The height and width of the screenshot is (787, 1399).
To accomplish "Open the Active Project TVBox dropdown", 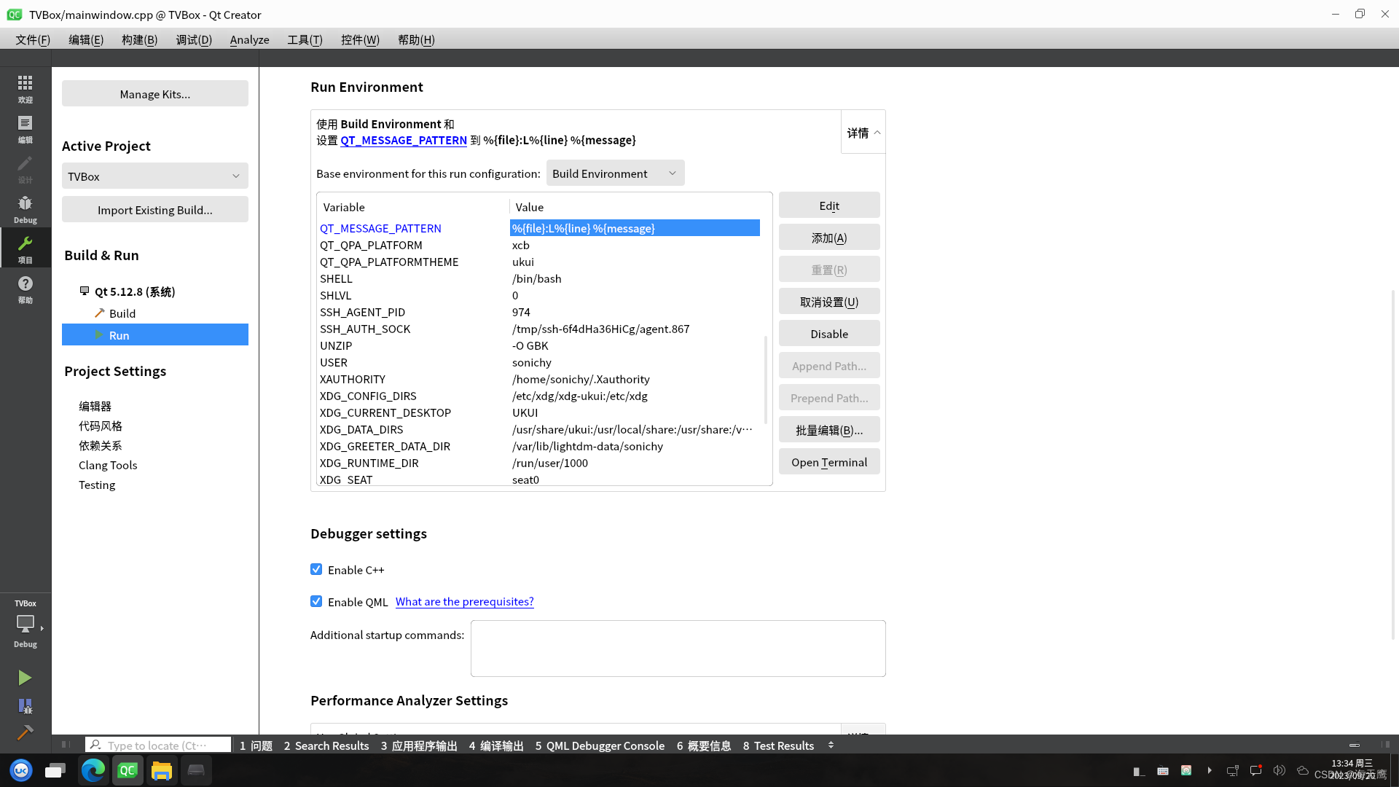I will click(154, 176).
